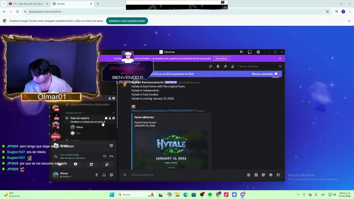Open notification settings bell icon
Screen dimensions: 354x199
[218, 66]
